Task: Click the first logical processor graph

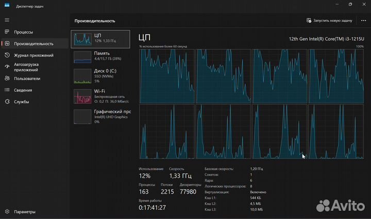Action: (x=166, y=76)
